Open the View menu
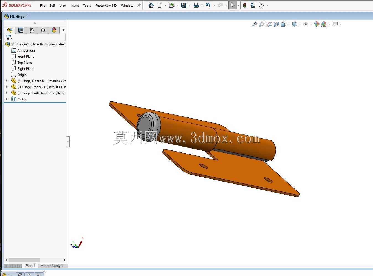The image size is (373, 276). [63, 6]
